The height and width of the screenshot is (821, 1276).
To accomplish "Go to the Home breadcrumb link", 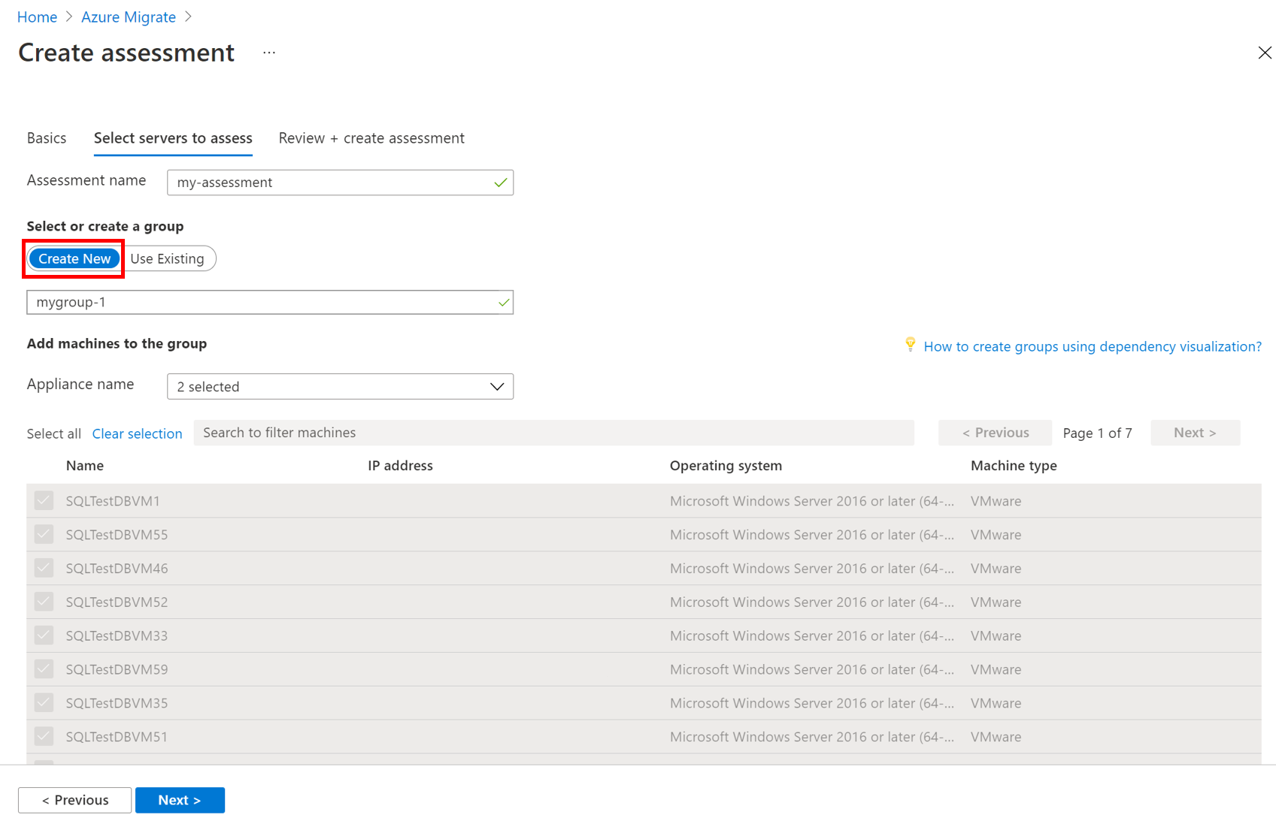I will tap(37, 17).
